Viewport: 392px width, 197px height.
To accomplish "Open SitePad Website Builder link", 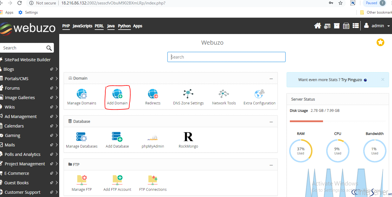I will point(28,60).
